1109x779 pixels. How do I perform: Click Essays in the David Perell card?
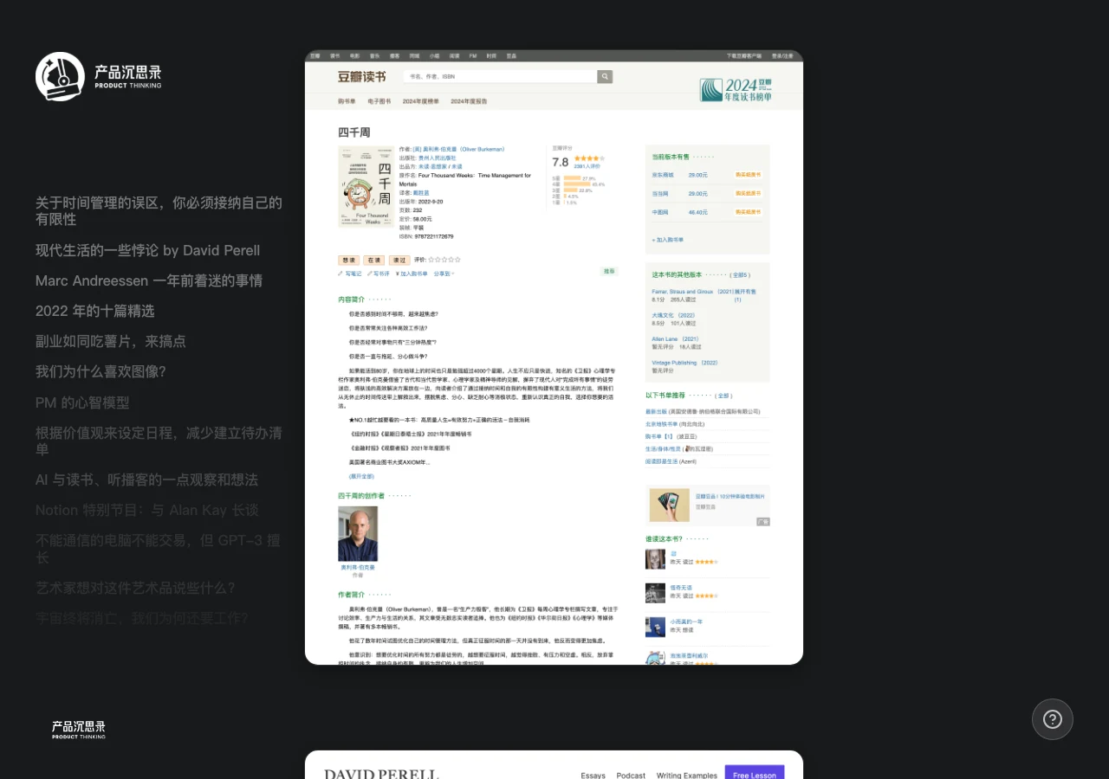(593, 775)
